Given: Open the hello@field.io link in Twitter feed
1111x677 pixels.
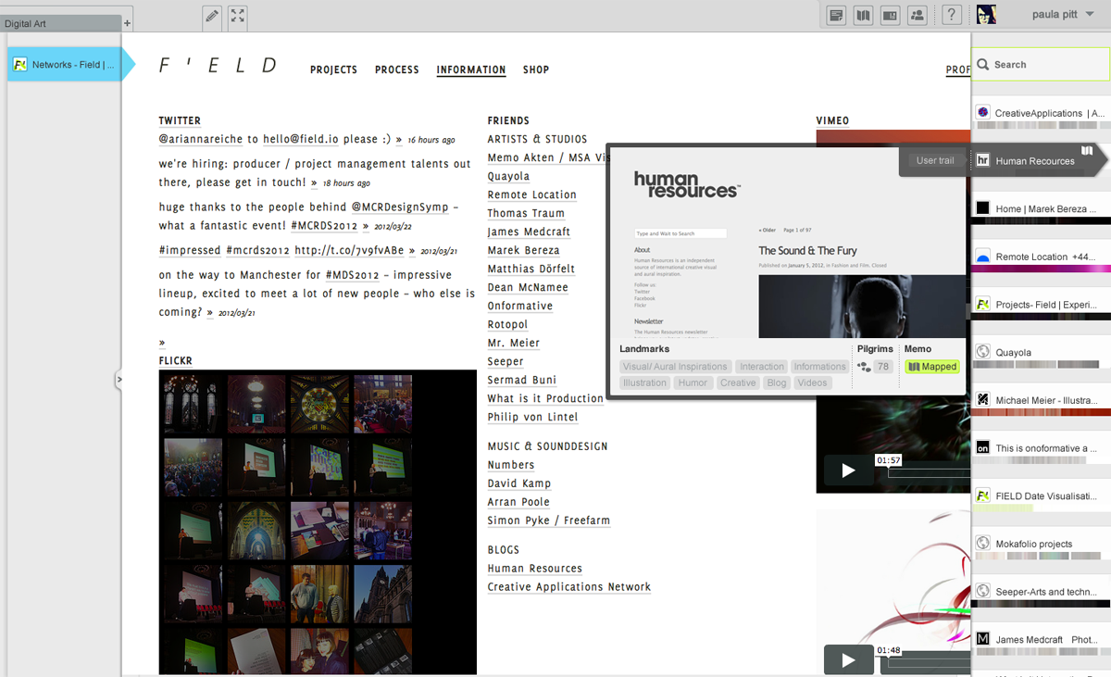Looking at the screenshot, I should coord(301,140).
